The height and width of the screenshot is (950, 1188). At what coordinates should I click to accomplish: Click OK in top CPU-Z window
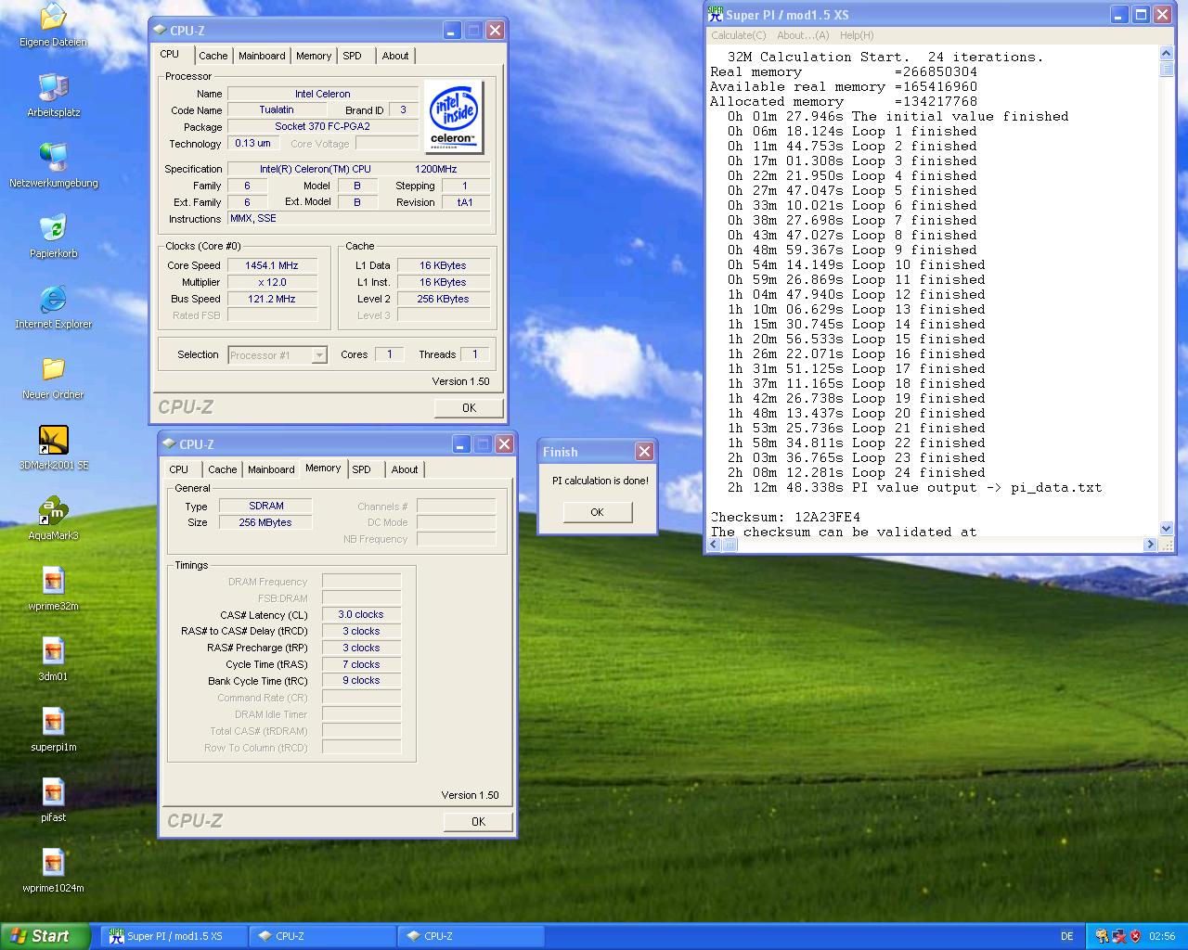469,407
